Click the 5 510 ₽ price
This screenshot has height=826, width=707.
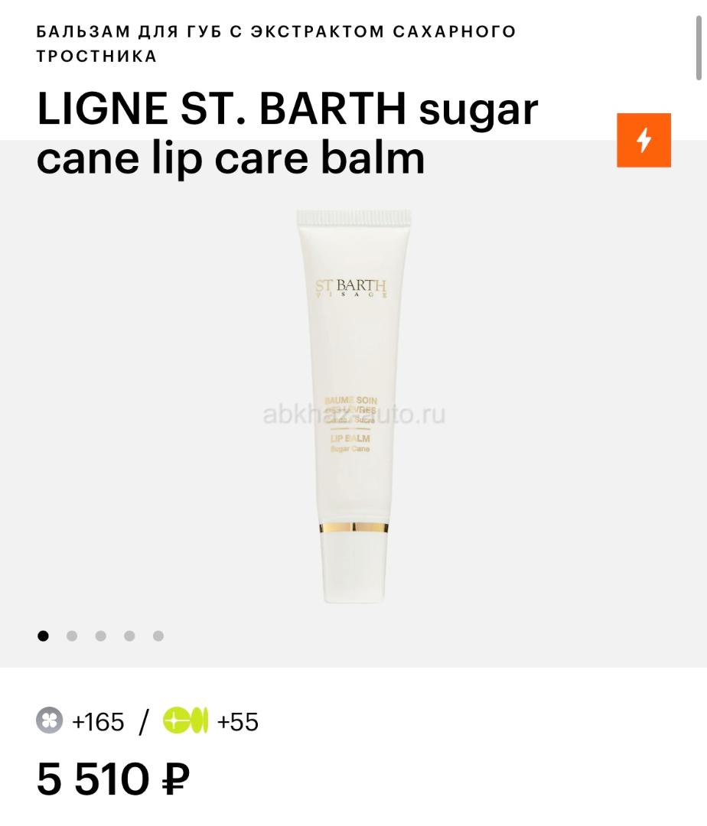coord(113,779)
